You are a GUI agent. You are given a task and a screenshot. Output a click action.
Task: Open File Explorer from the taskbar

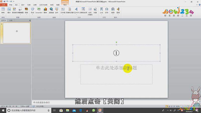(x=68, y=110)
